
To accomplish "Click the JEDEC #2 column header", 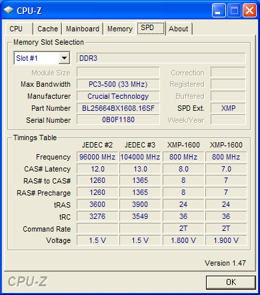I will click(97, 145).
